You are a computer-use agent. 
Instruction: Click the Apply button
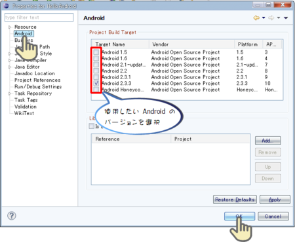275,199
